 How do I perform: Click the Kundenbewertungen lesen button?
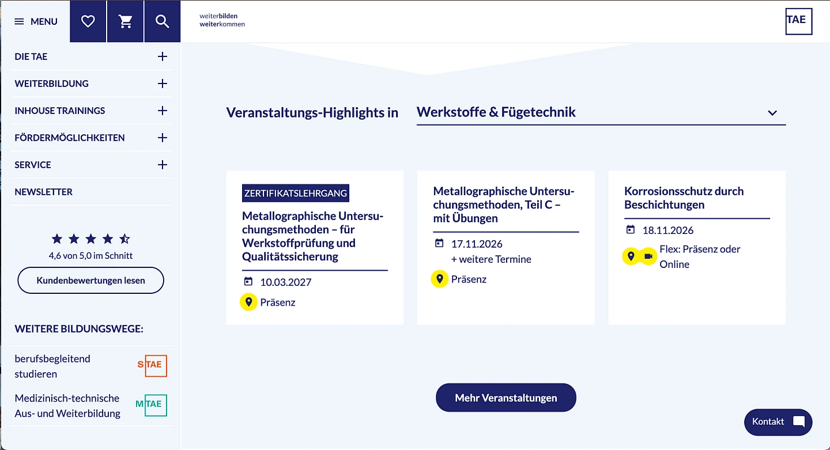(x=90, y=281)
